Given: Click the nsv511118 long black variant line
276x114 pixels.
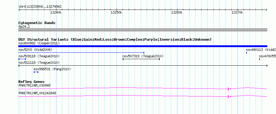Looking at the screenshot, I should coord(143,66).
